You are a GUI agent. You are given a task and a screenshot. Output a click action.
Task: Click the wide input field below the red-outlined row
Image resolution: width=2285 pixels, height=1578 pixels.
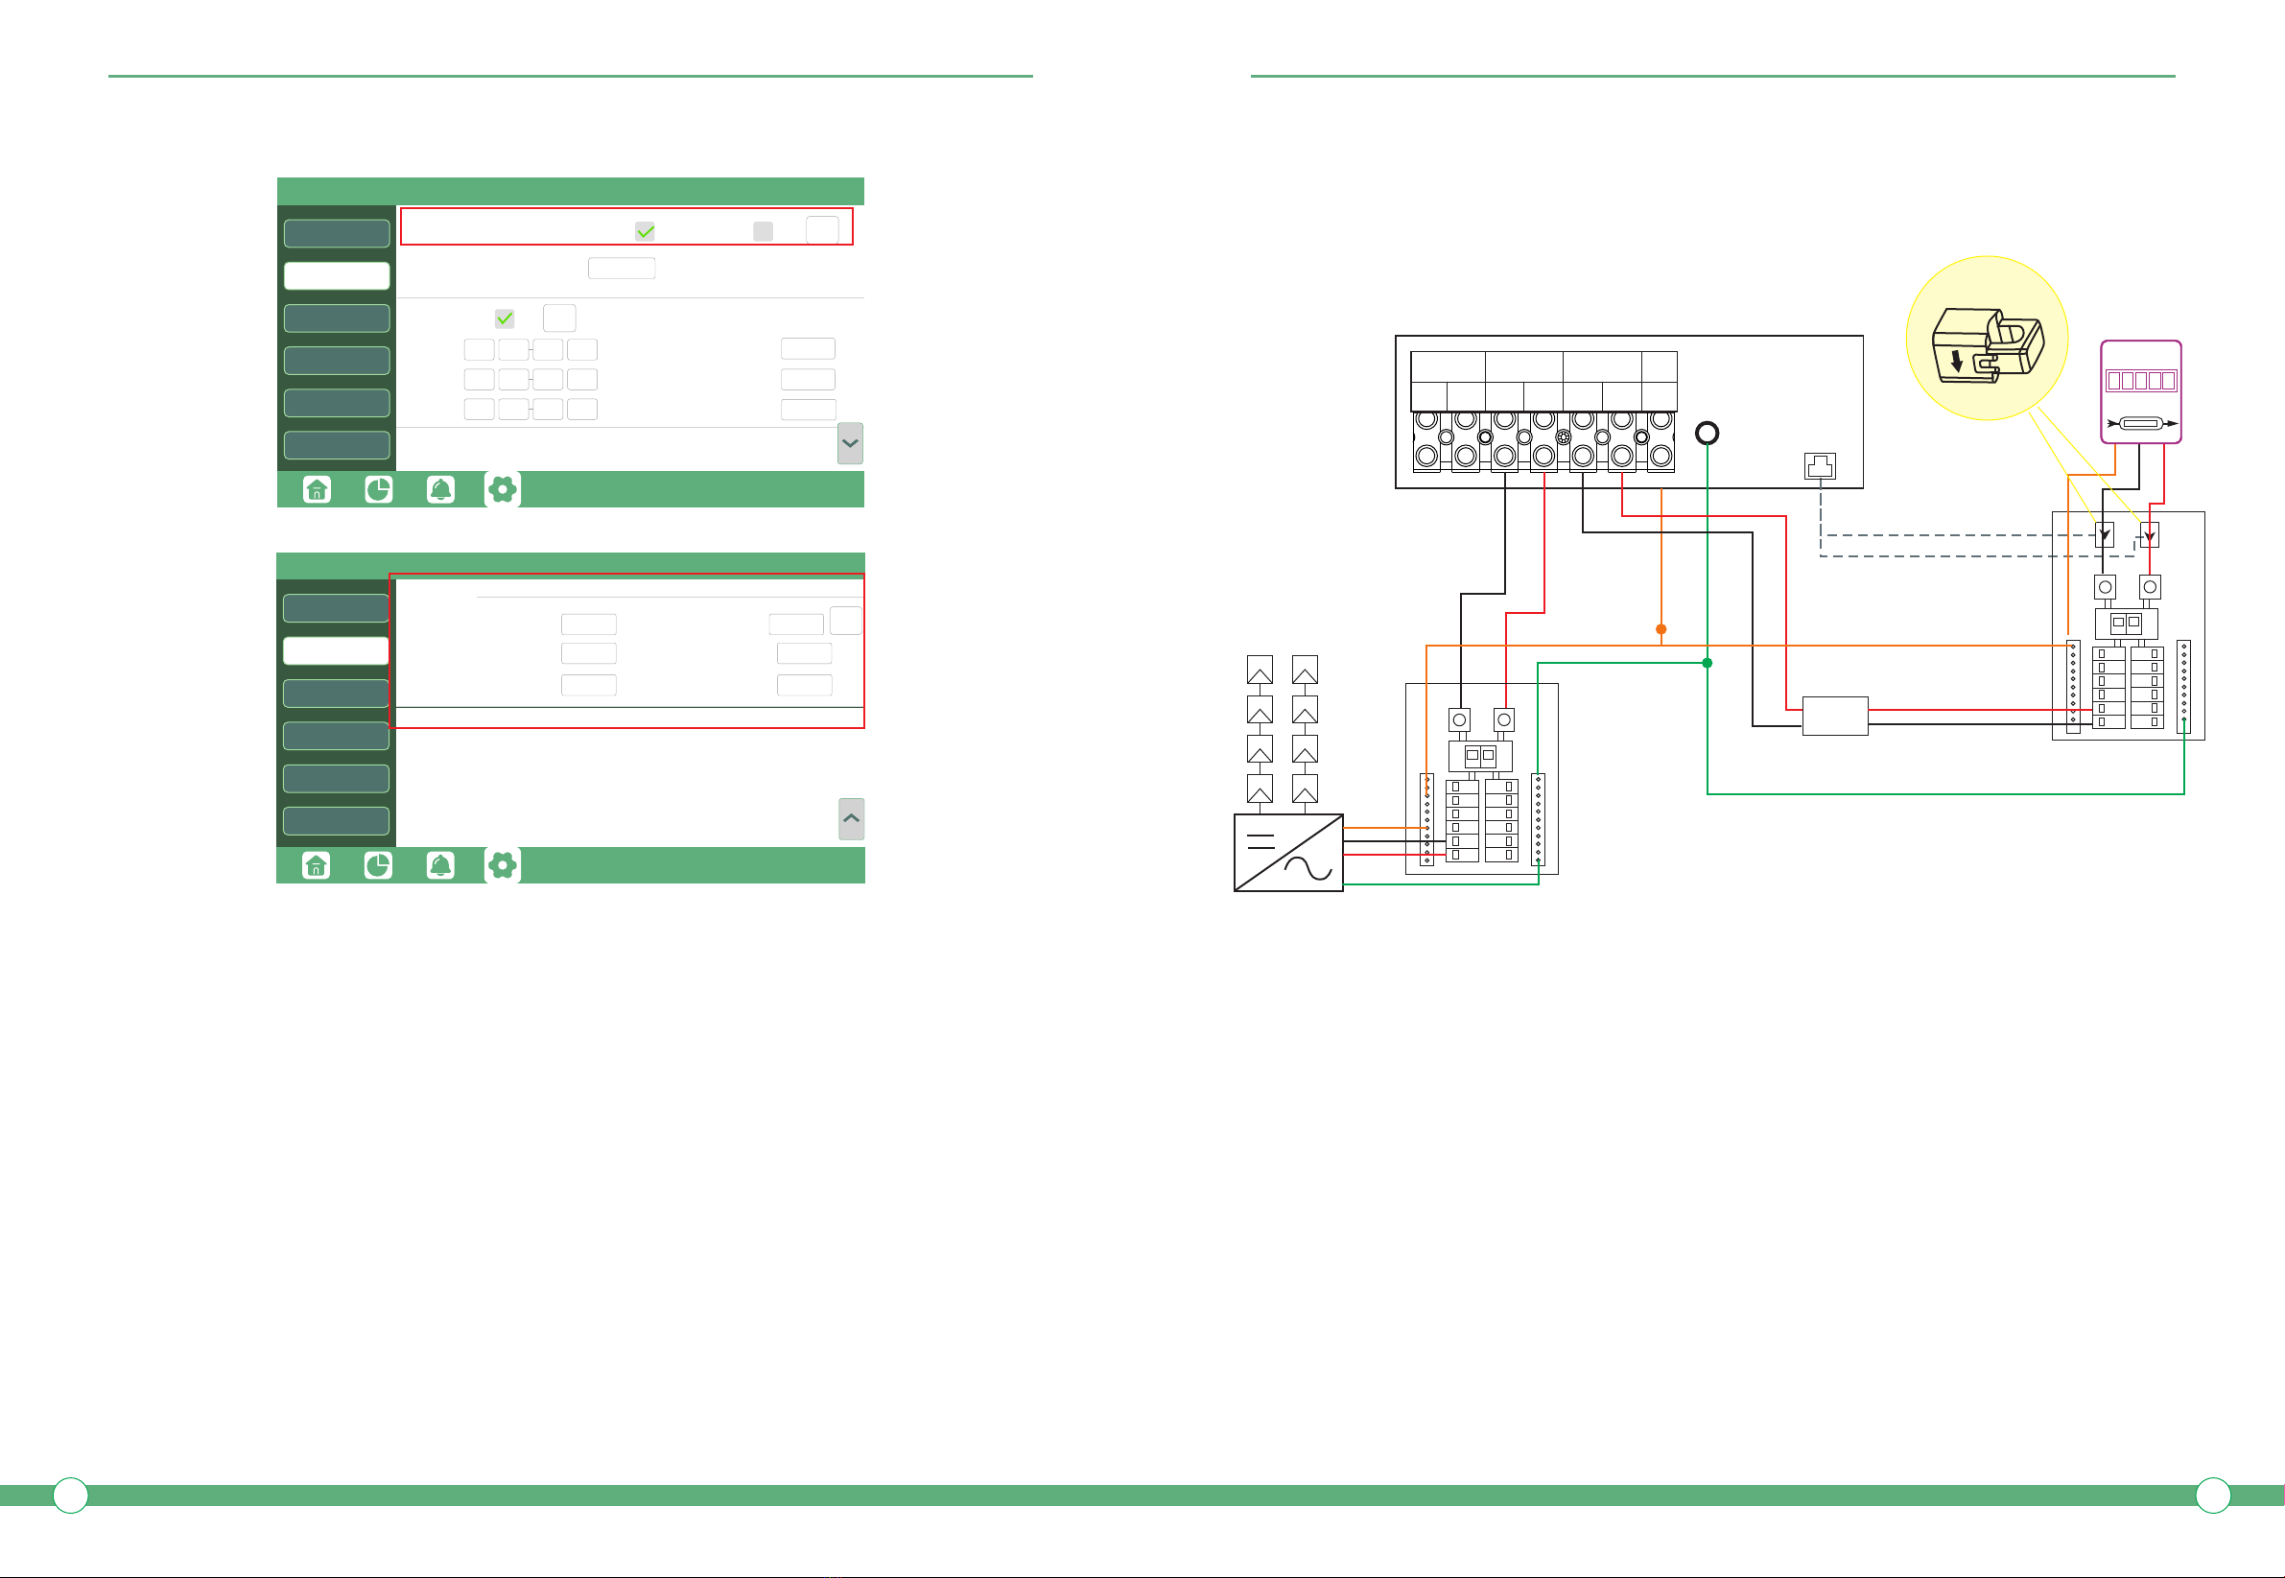click(x=622, y=268)
